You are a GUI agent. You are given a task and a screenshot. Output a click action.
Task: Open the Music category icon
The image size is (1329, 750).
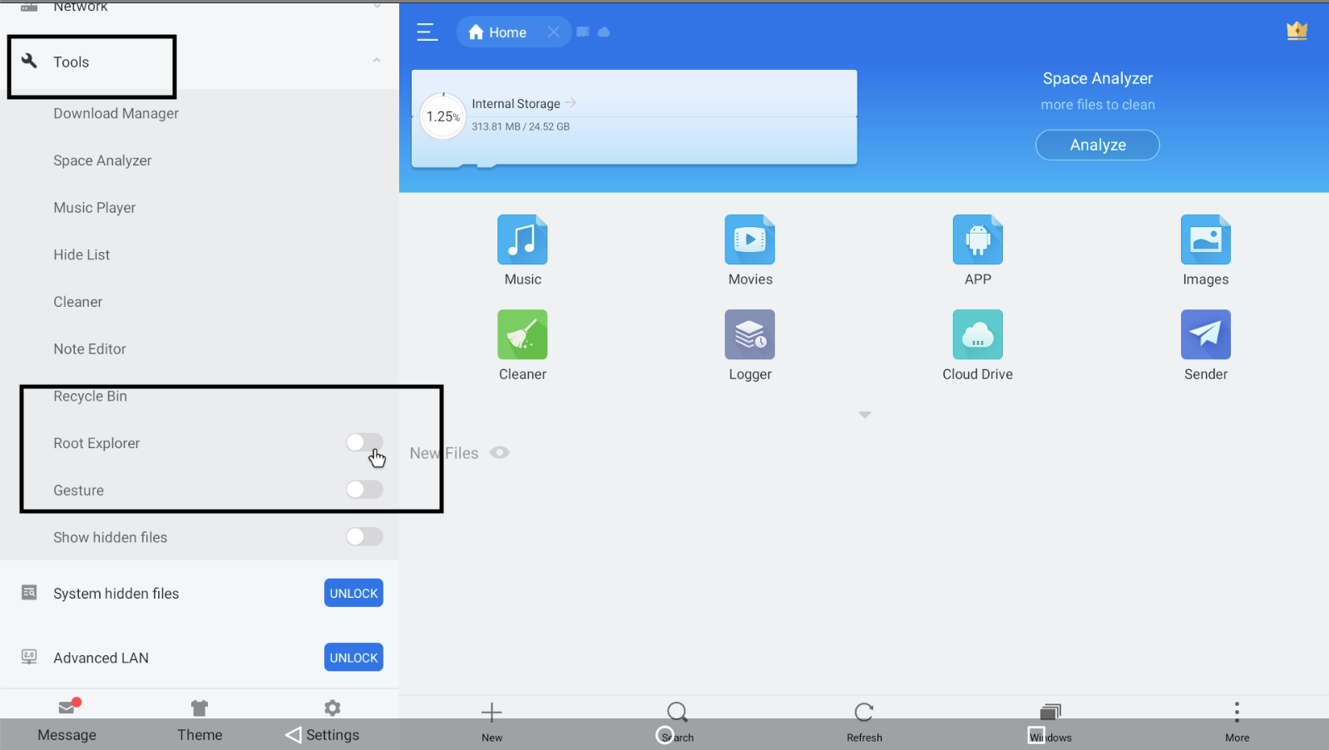point(522,240)
